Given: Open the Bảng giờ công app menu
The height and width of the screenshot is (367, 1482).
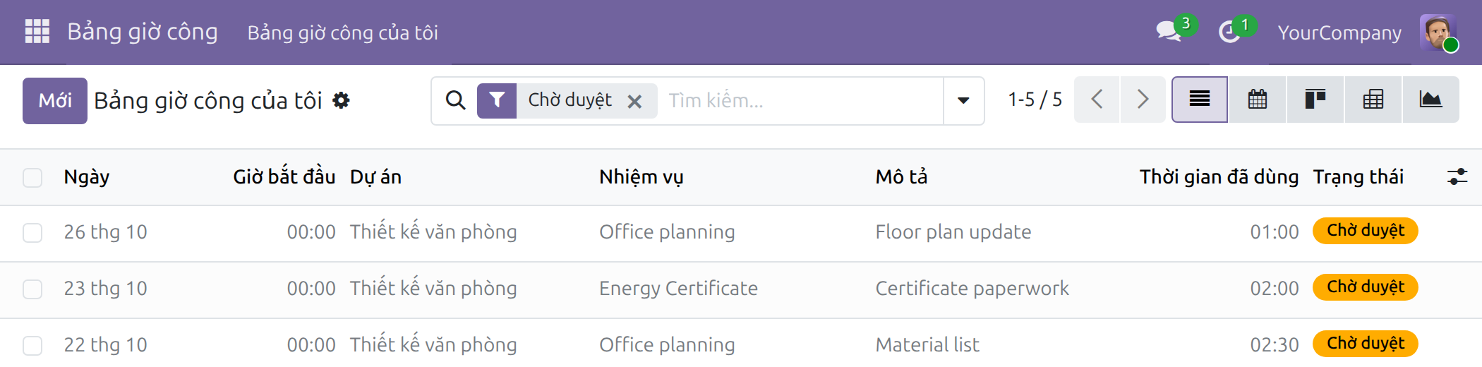Looking at the screenshot, I should 143,32.
